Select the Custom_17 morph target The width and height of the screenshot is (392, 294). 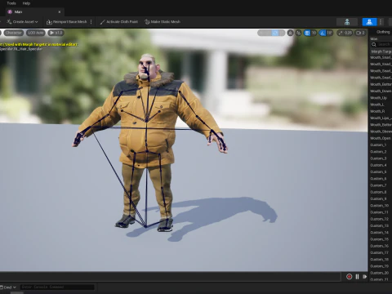coord(381,252)
